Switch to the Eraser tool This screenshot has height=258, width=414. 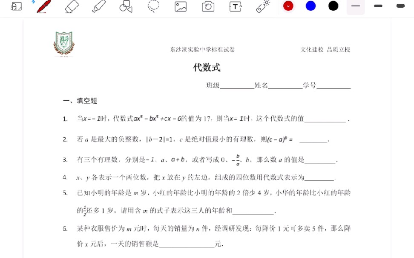tap(71, 6)
